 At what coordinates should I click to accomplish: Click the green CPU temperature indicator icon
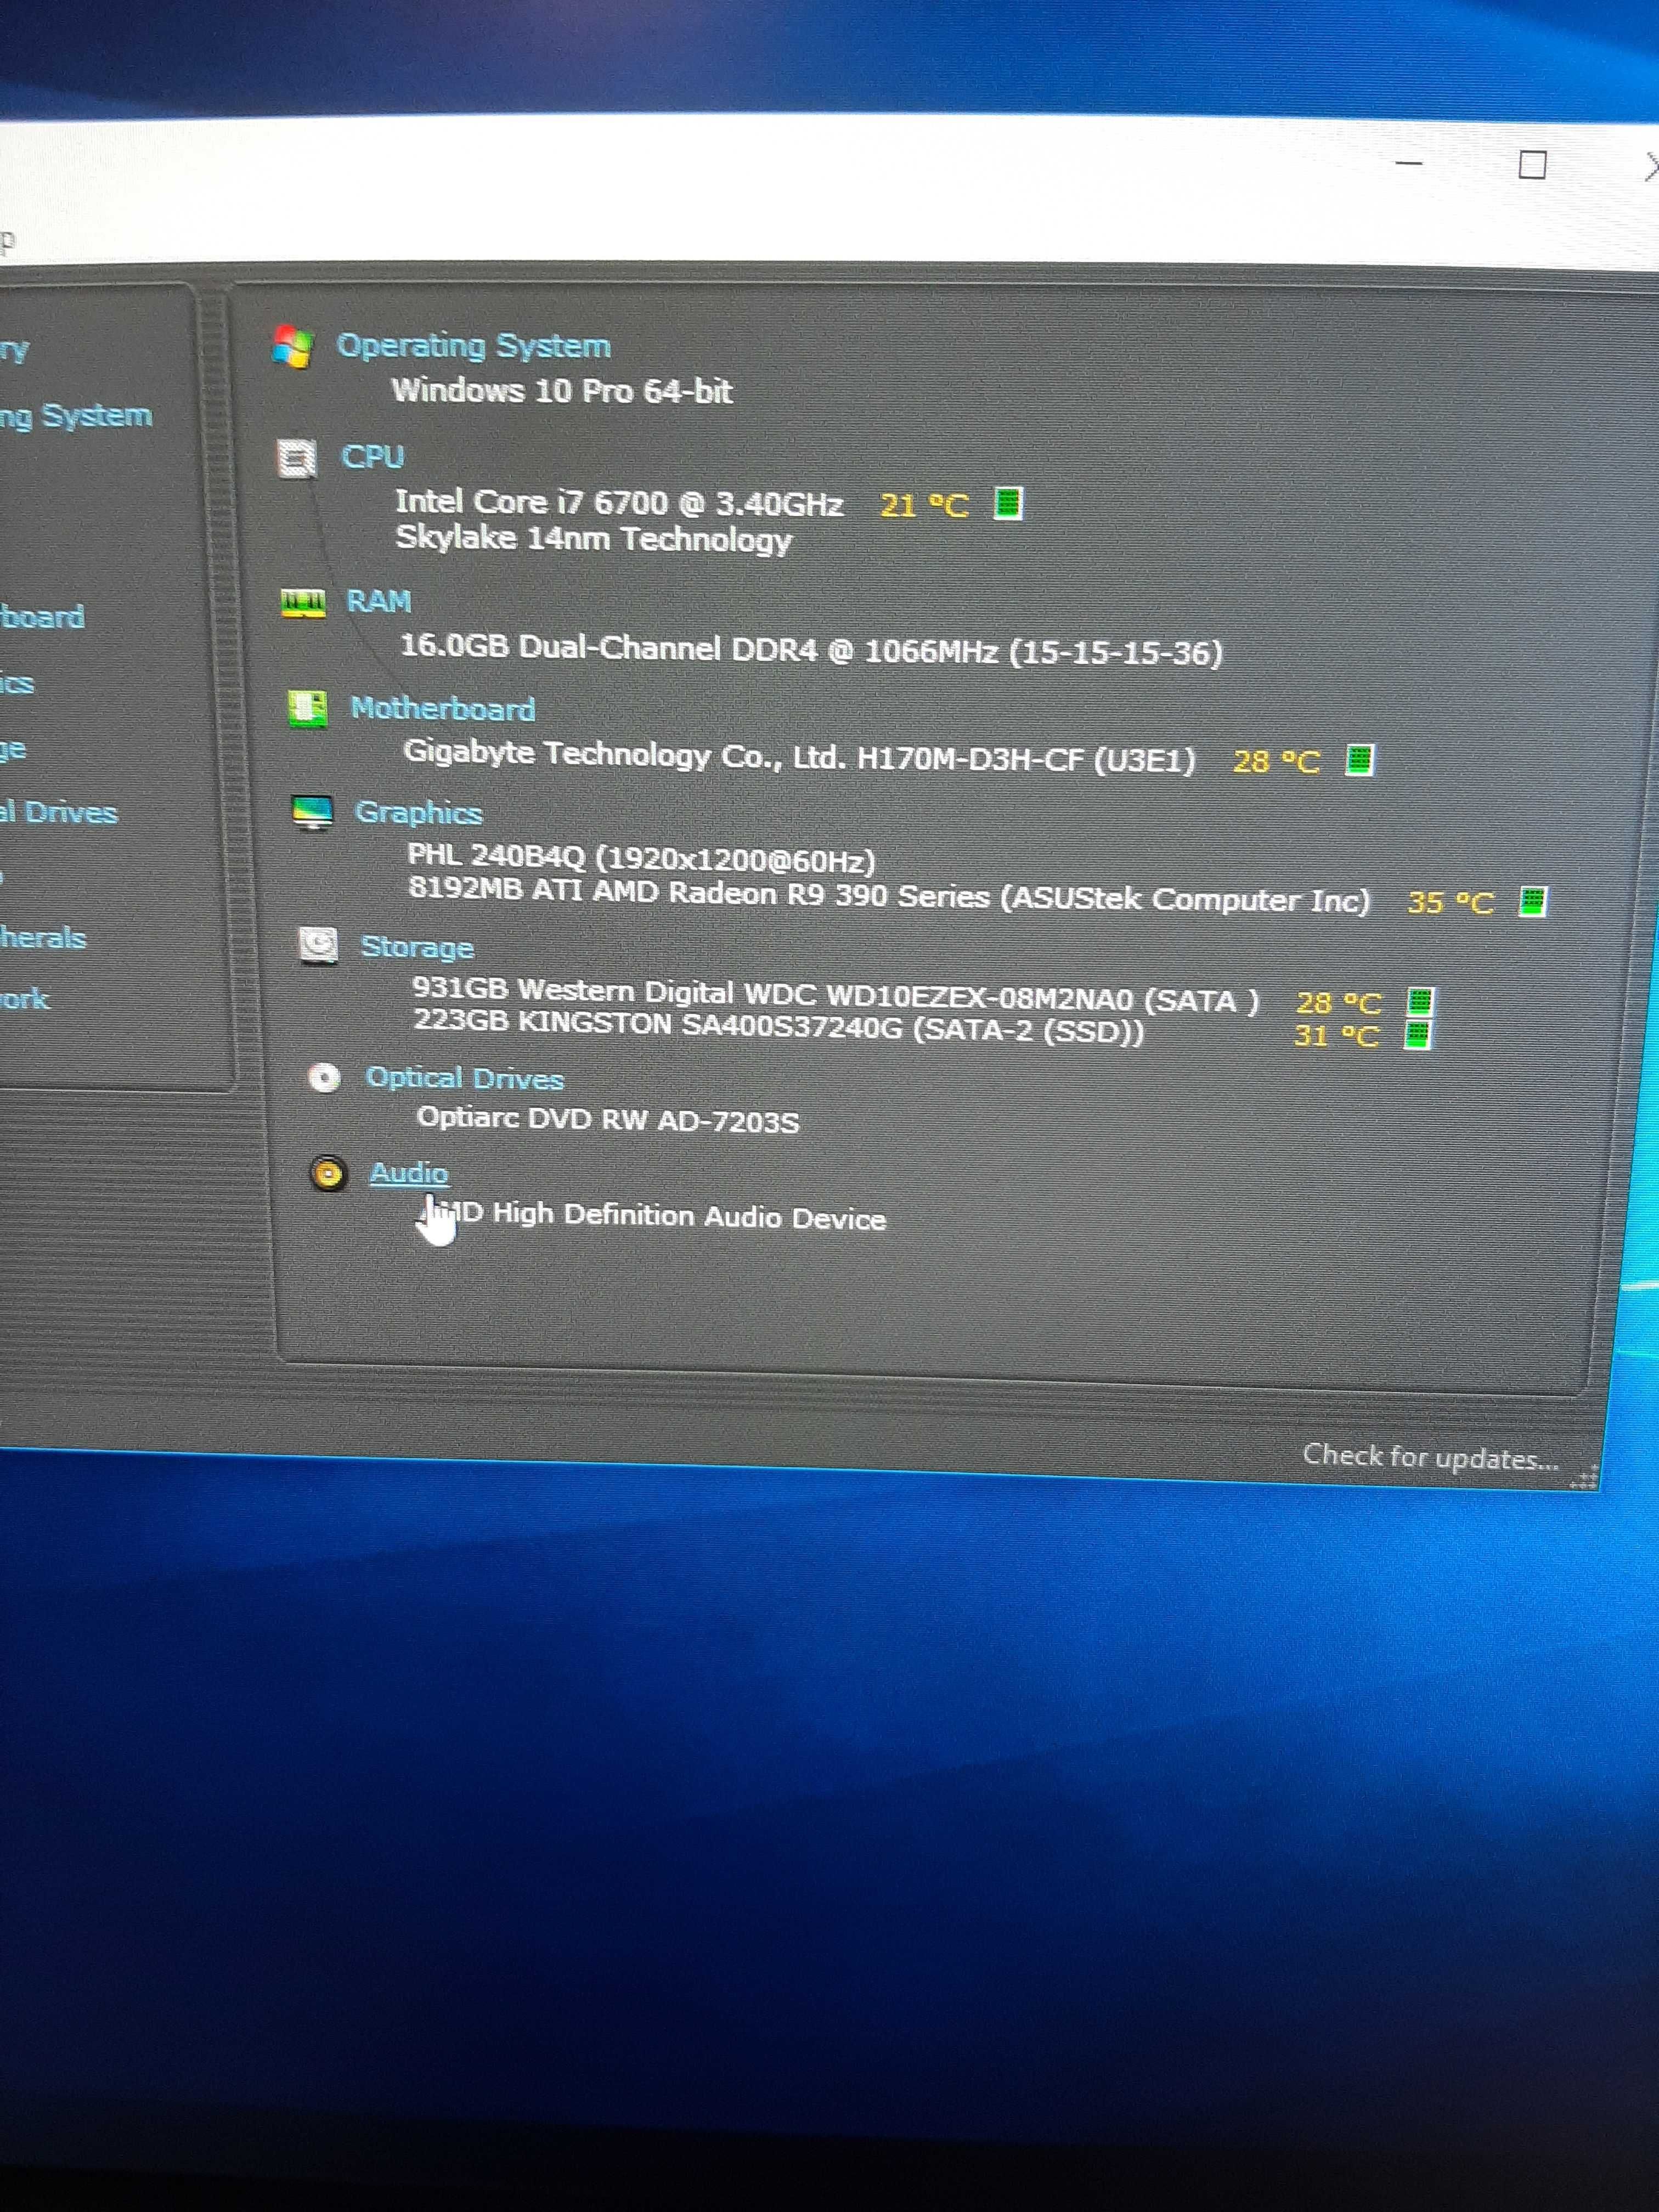point(1008,503)
